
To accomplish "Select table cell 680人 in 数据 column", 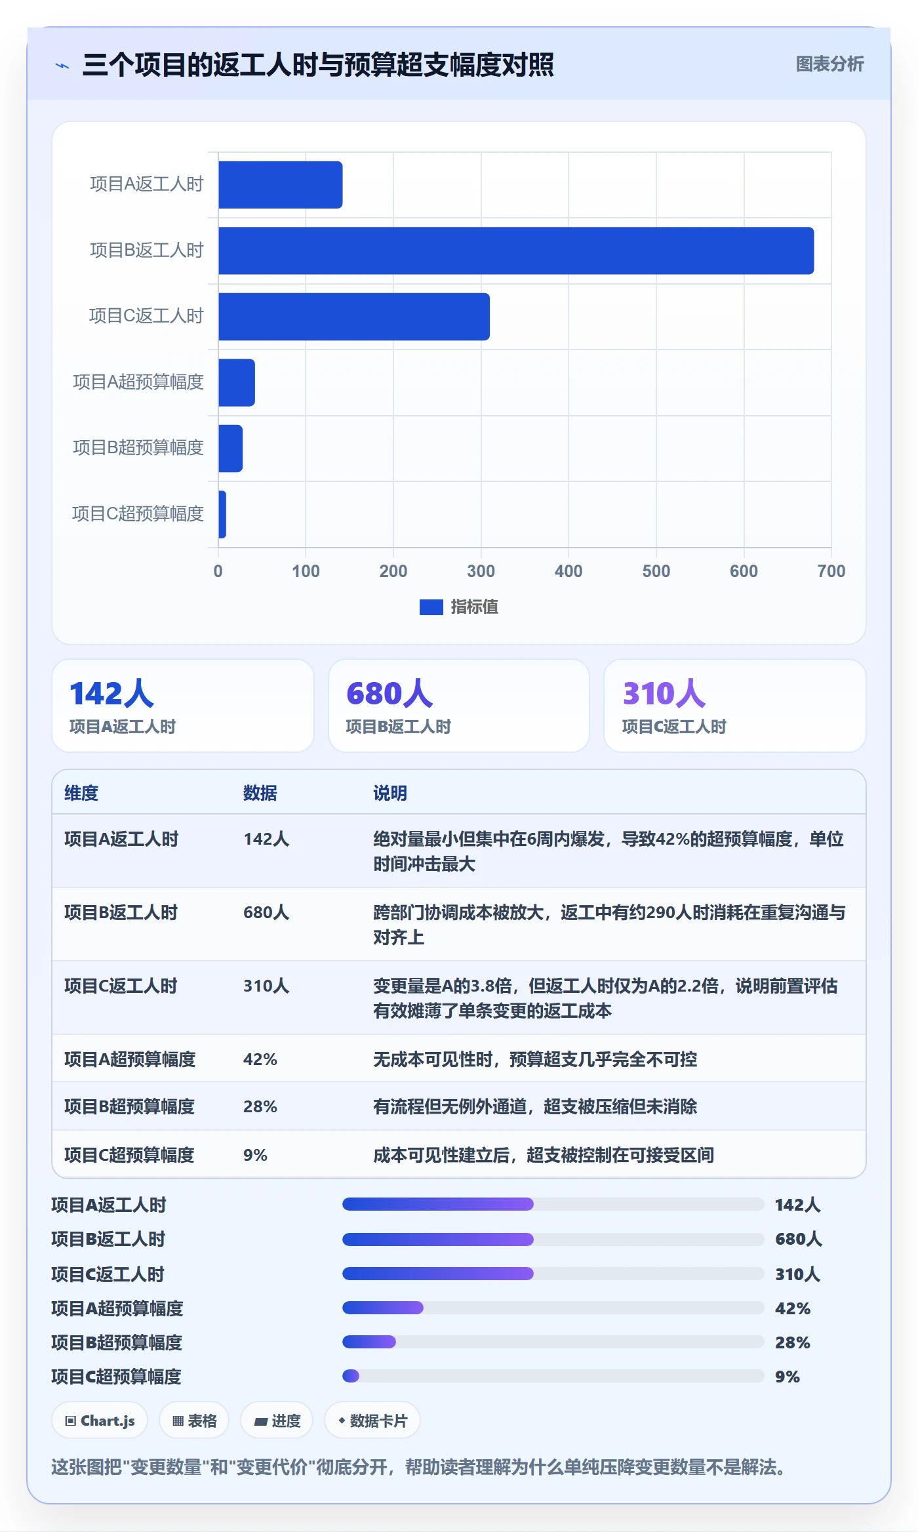I will click(x=266, y=913).
